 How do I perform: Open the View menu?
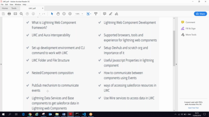coord(11,5)
